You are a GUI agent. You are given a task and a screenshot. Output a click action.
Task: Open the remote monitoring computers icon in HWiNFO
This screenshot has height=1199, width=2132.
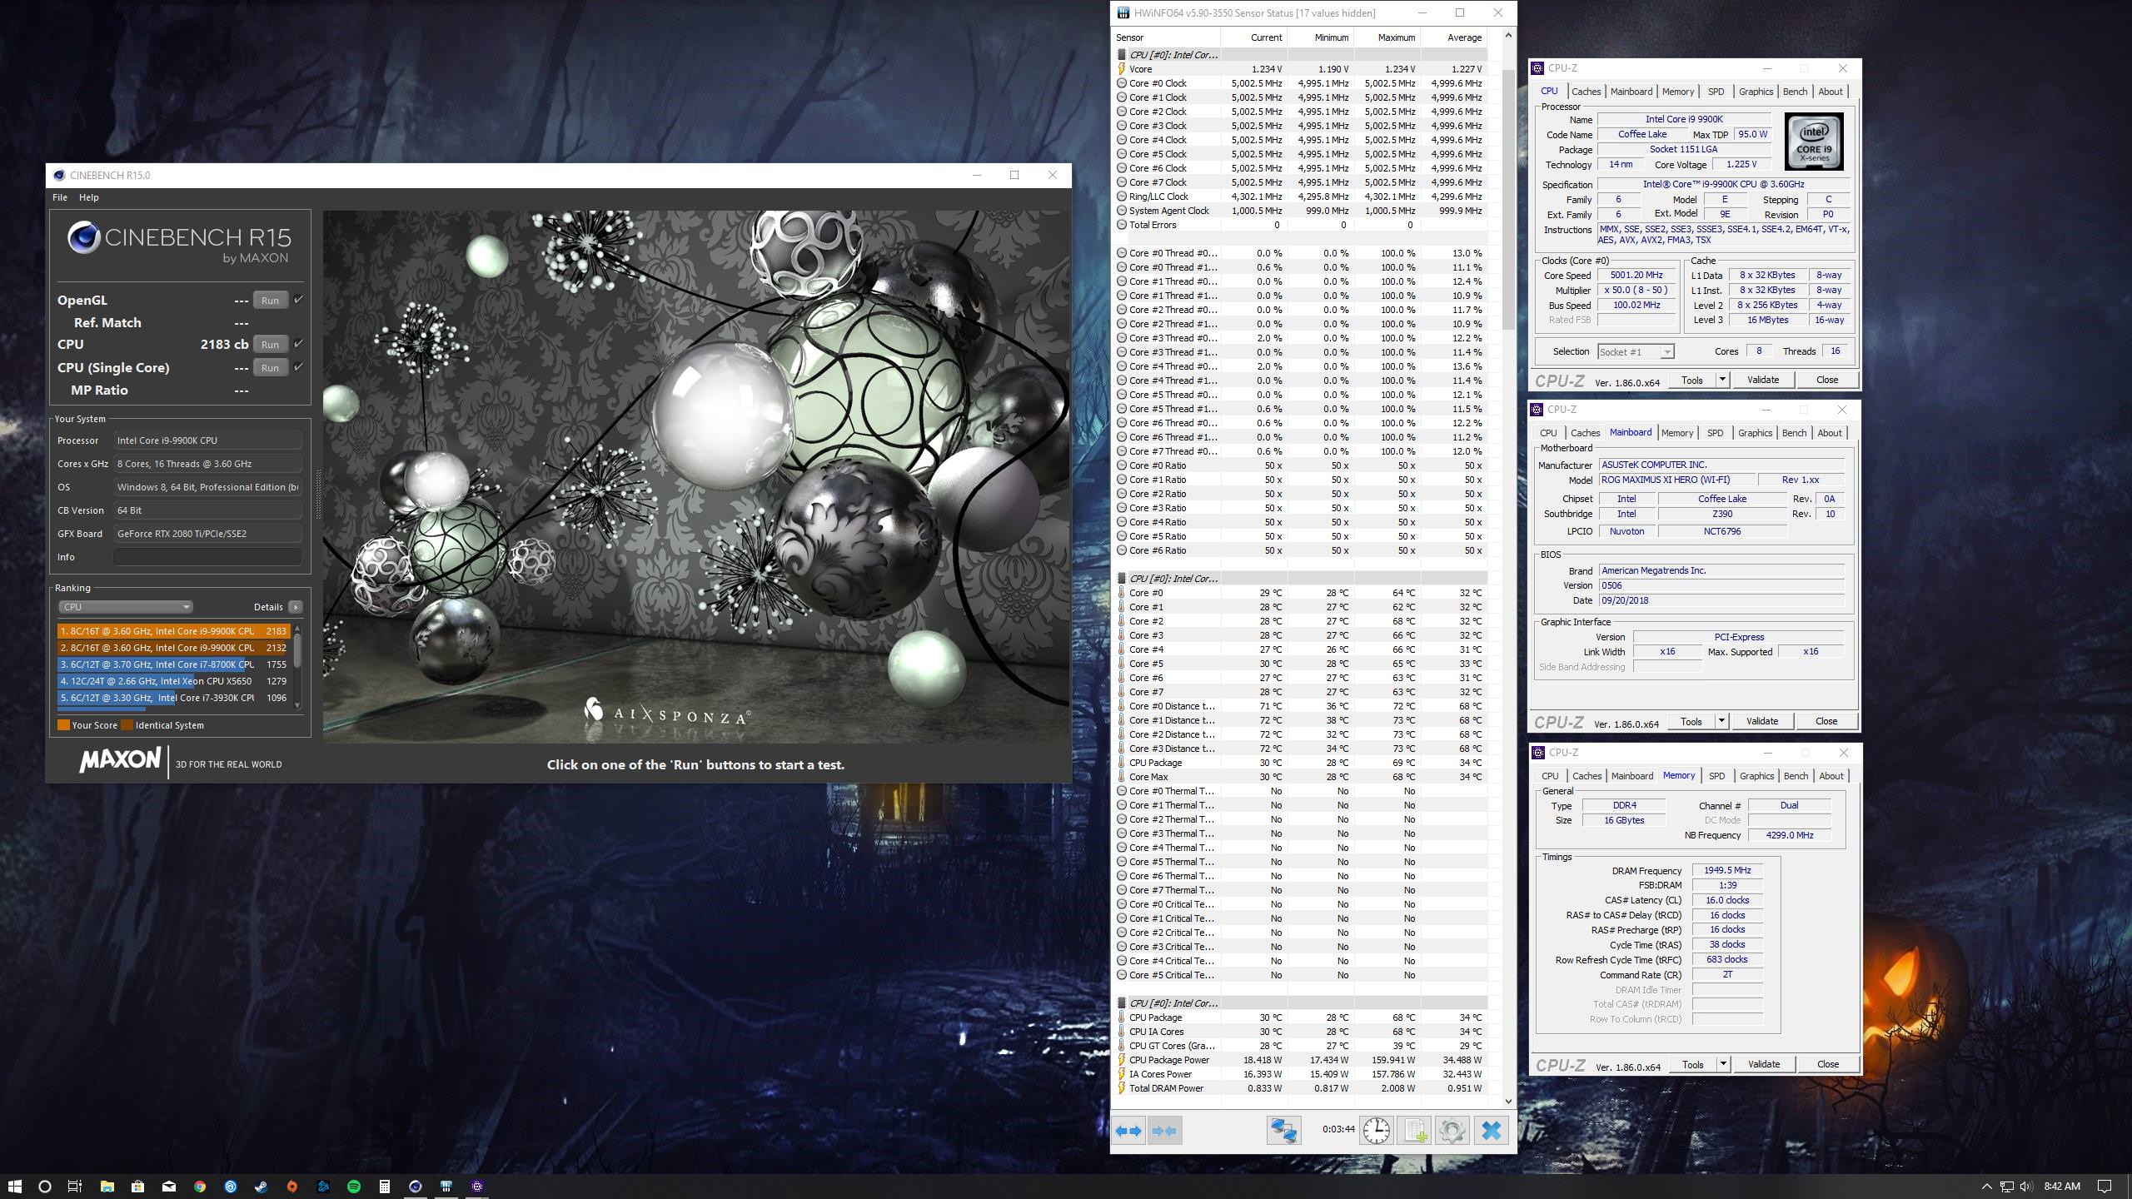tap(1283, 1131)
